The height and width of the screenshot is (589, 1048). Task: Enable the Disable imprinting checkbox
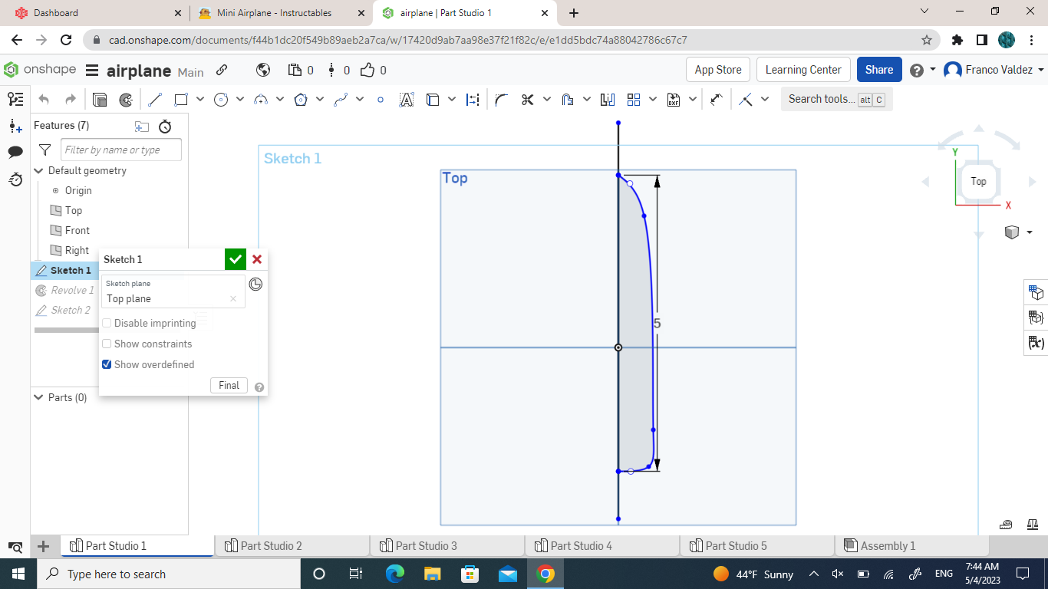[107, 323]
